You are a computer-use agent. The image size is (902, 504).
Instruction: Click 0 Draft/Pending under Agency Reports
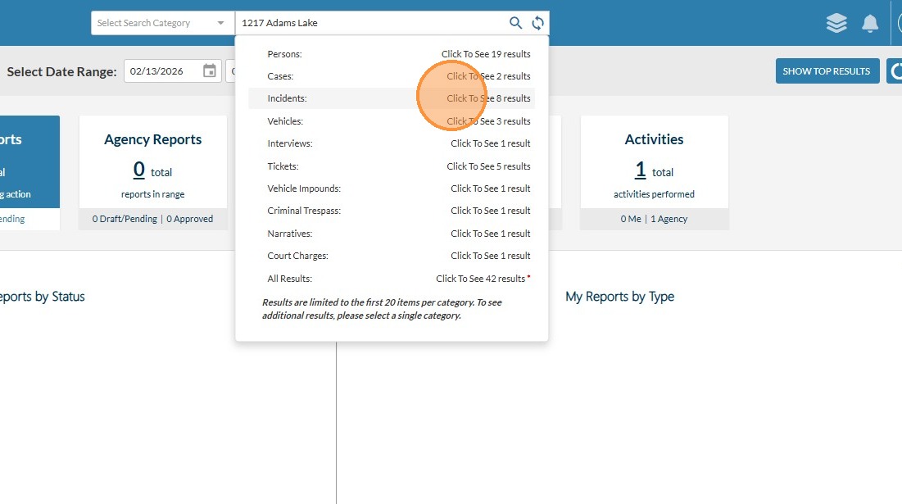125,219
